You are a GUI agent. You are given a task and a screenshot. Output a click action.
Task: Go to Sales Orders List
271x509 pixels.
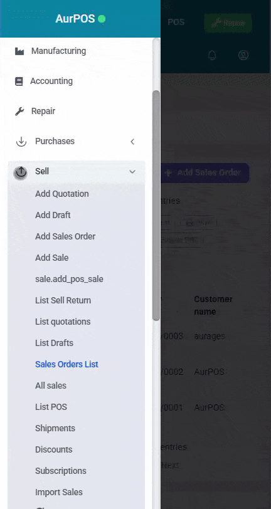click(x=66, y=364)
